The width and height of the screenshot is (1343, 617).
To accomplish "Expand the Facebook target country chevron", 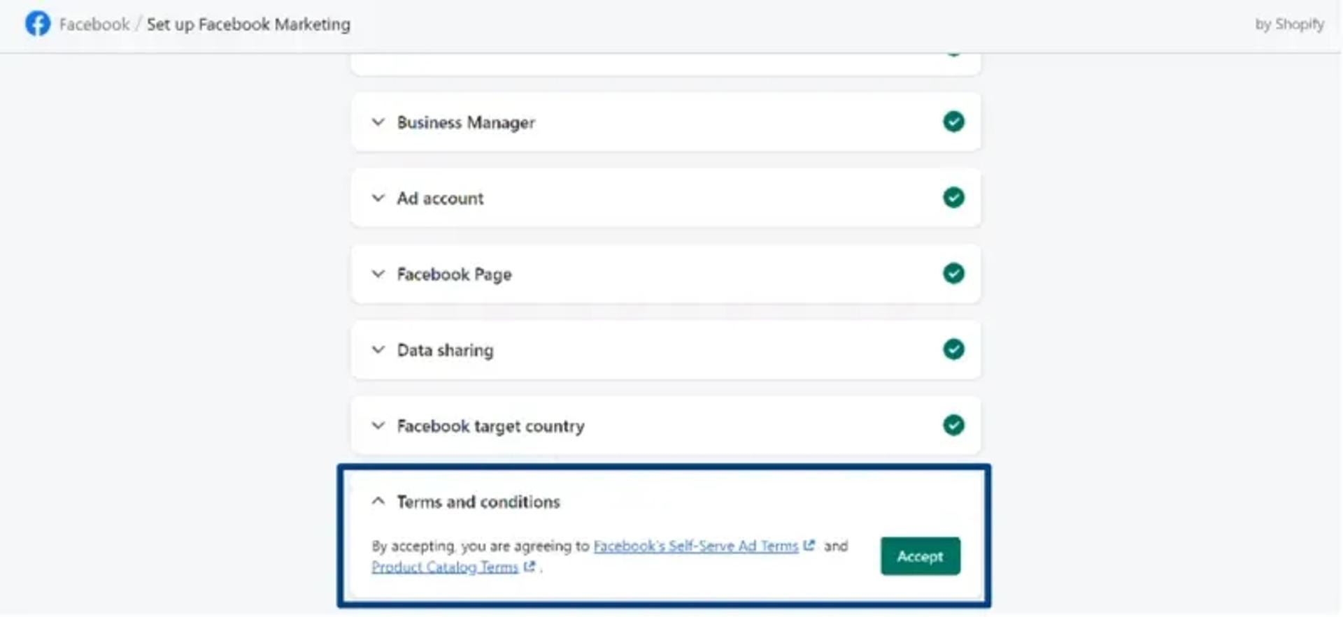I will [x=378, y=426].
